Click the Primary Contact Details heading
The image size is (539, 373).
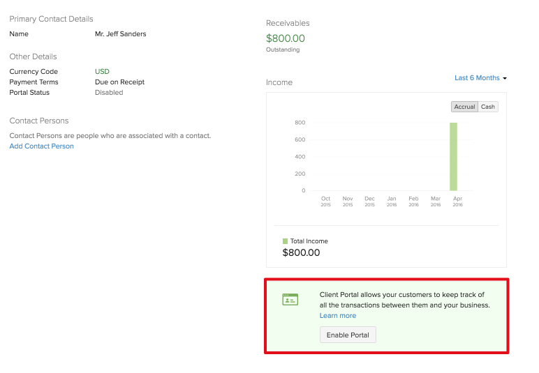click(51, 19)
